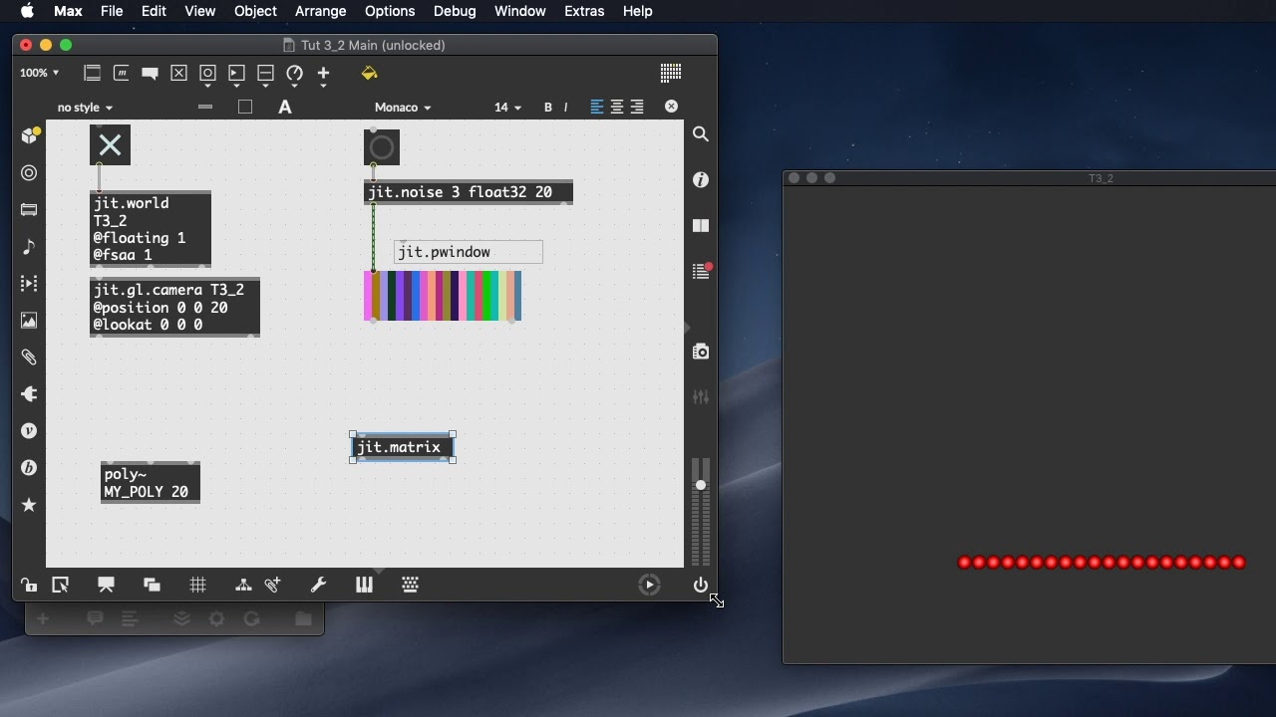Open the star collections icon in left sidebar
1276x717 pixels.
click(x=29, y=505)
